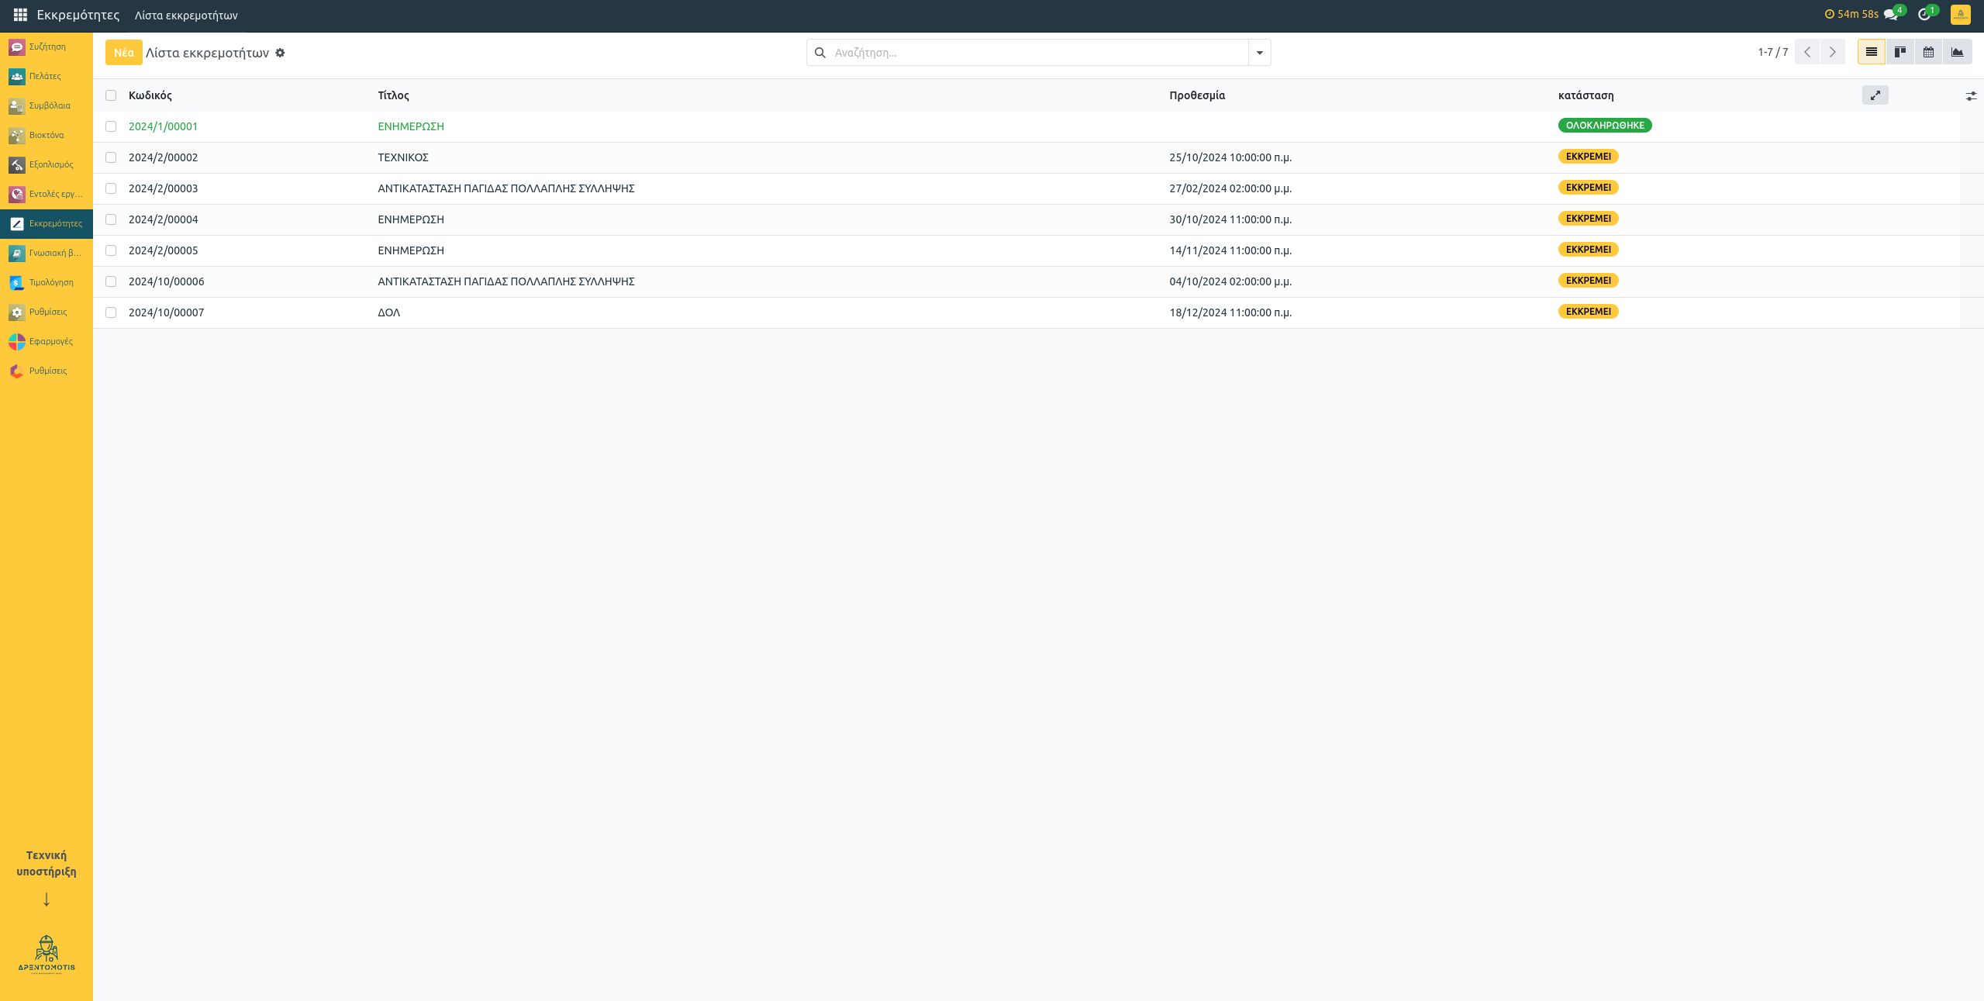Click the gear icon beside Λίστα εκκρεμοτήτων
This screenshot has height=1001, width=1984.
point(280,53)
